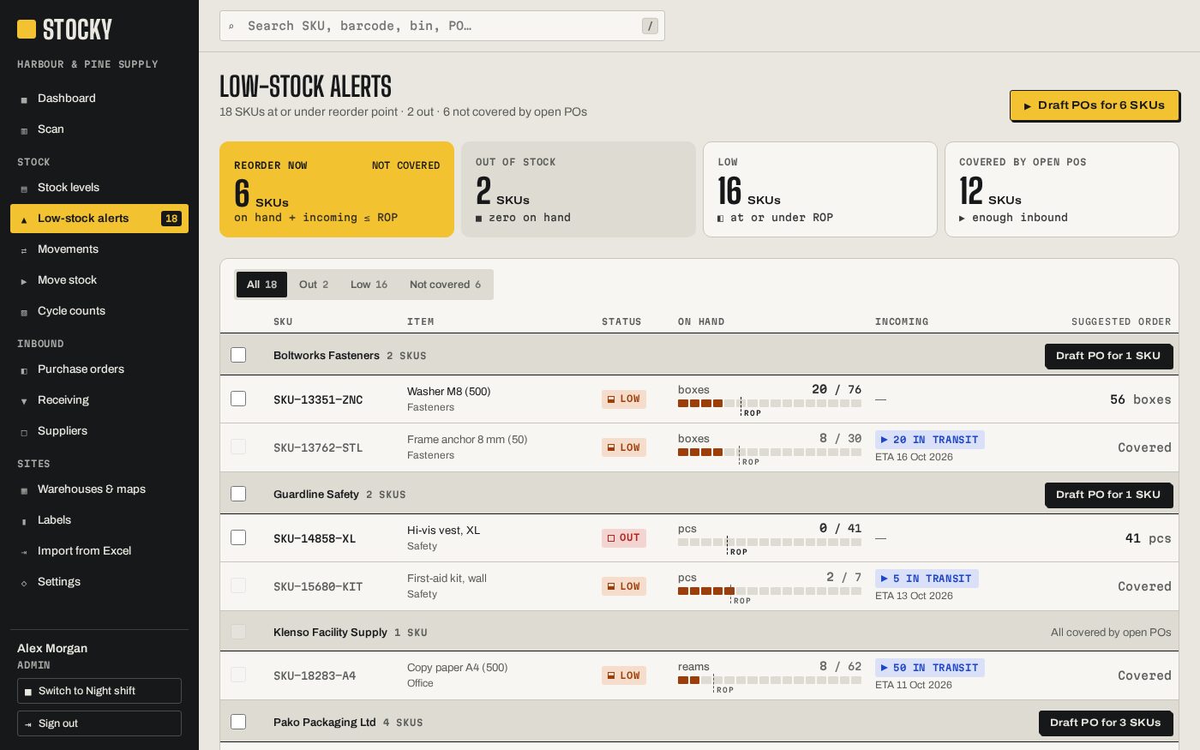The image size is (1200, 750).
Task: Click the Sign out arrow icon
Action: (28, 724)
